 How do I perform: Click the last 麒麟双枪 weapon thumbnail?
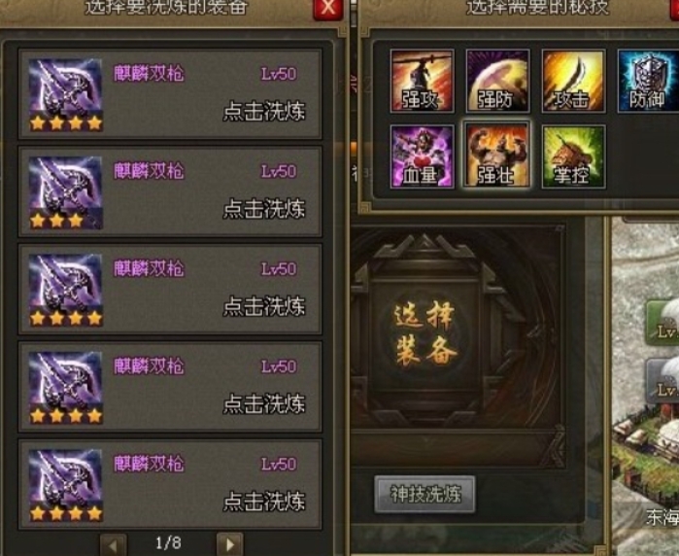[66, 484]
